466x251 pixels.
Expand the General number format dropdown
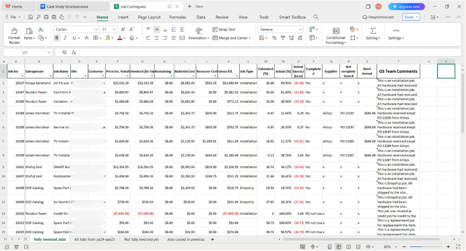(301, 29)
